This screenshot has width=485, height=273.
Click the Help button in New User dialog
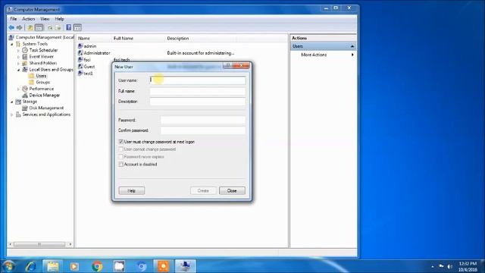click(131, 190)
